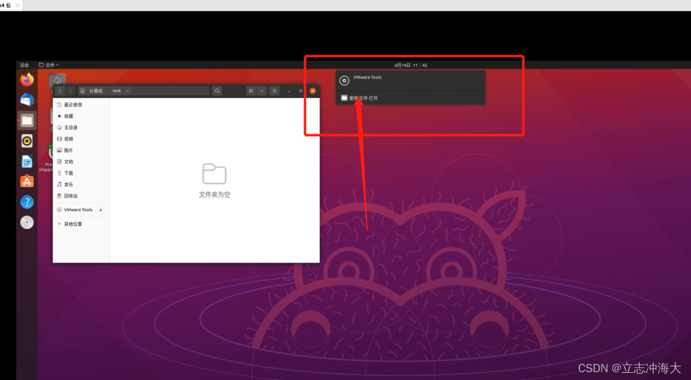The height and width of the screenshot is (380, 691).
Task: Go to 主目录 in the sidebar
Action: [81, 128]
